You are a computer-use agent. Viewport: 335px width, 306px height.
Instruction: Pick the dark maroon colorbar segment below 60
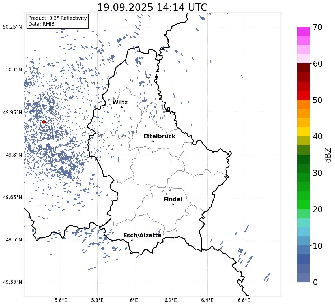coord(304,68)
